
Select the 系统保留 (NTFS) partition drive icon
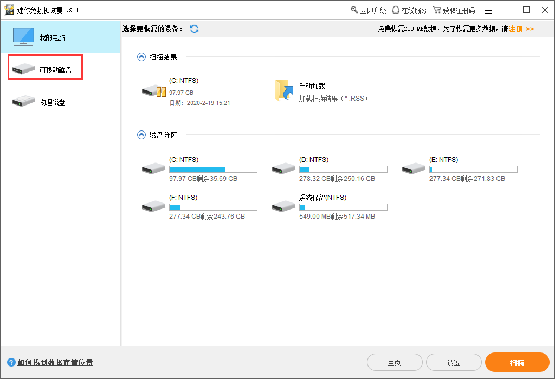click(283, 206)
